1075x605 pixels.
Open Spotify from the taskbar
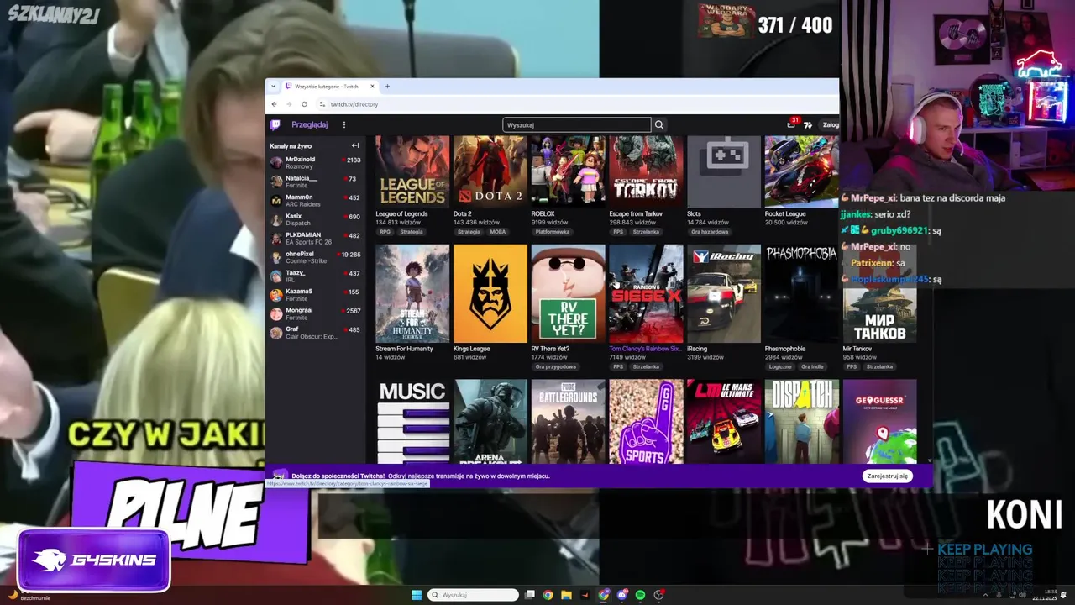641,595
